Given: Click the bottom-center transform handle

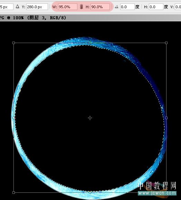Looking at the screenshot, I should (90, 192).
